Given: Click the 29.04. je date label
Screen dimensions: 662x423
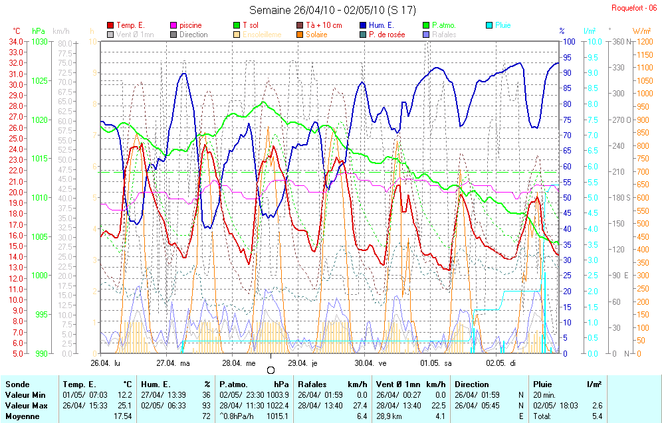Looking at the screenshot, I should coord(302,363).
